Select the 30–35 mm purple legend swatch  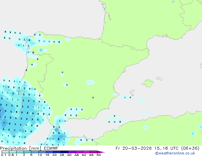[x=72, y=152]
